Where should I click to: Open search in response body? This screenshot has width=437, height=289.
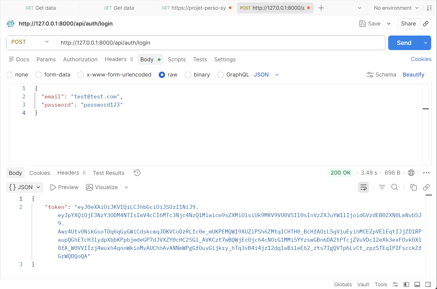[395, 187]
